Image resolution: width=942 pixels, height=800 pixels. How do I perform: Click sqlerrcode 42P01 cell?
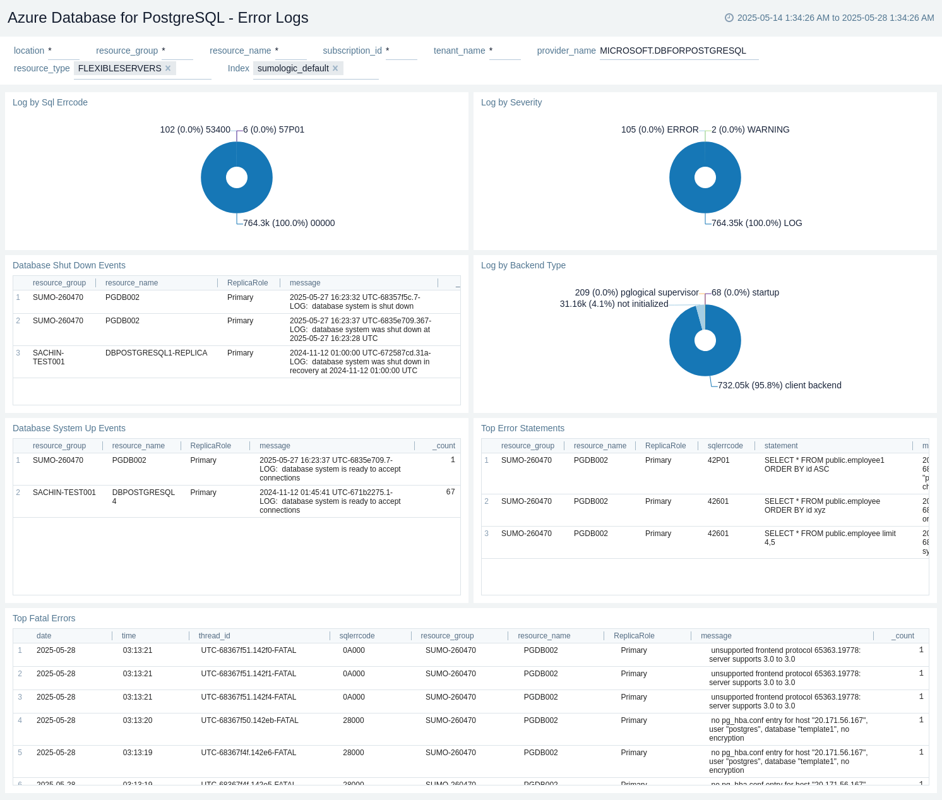point(718,460)
